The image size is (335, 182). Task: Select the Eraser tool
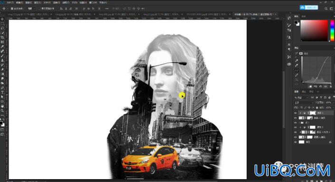click(x=2, y=70)
